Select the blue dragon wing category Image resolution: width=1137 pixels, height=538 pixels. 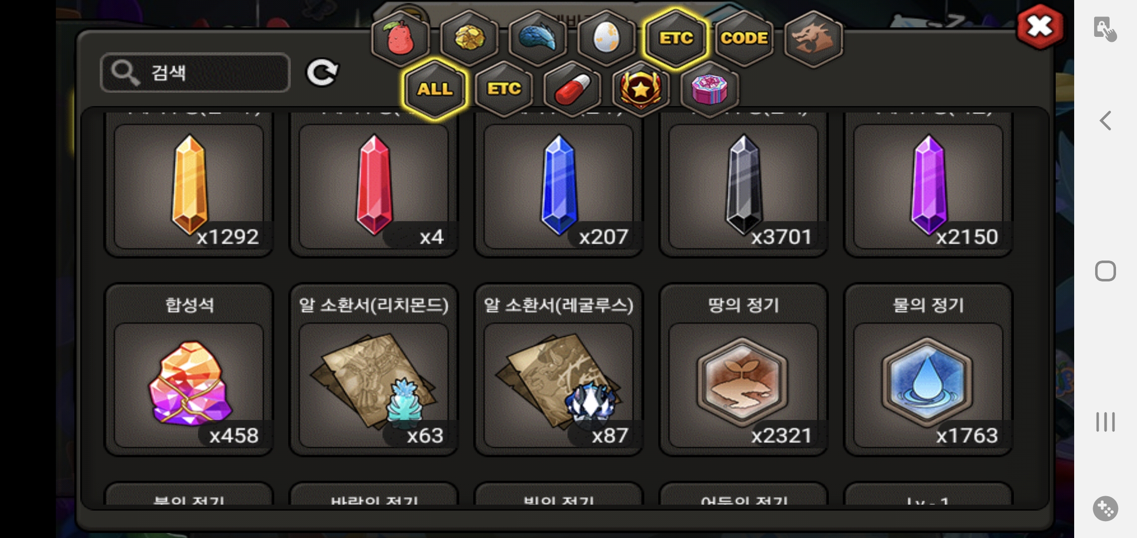pos(538,38)
